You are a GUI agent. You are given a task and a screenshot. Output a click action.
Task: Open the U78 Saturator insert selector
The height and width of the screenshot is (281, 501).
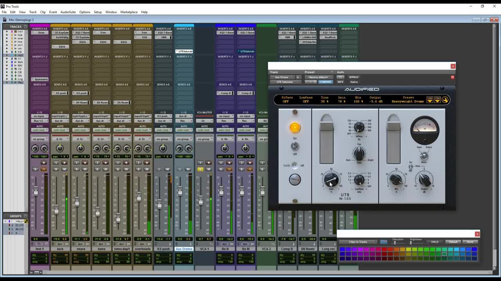(285, 82)
